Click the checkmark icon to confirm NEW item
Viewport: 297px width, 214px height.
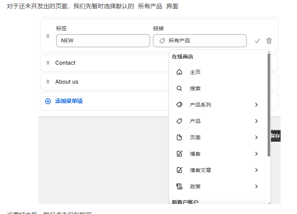pyautogui.click(x=257, y=41)
